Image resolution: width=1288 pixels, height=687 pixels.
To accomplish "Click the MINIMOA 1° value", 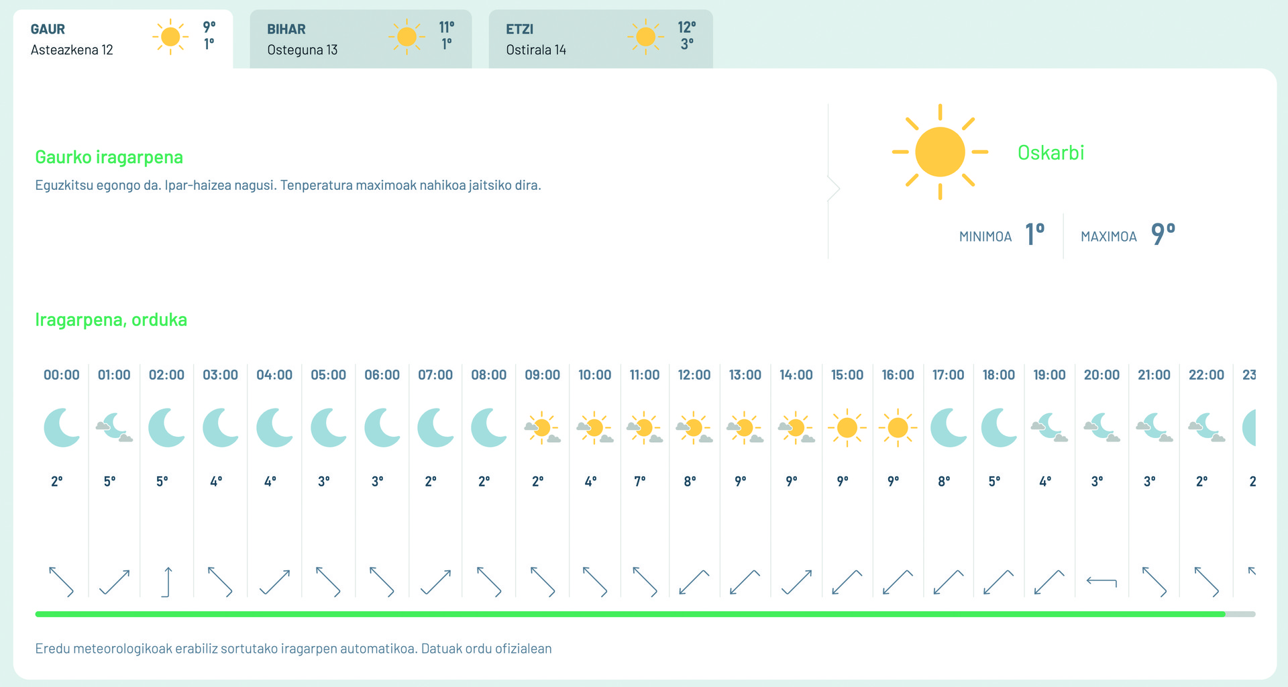I will 1035,234.
